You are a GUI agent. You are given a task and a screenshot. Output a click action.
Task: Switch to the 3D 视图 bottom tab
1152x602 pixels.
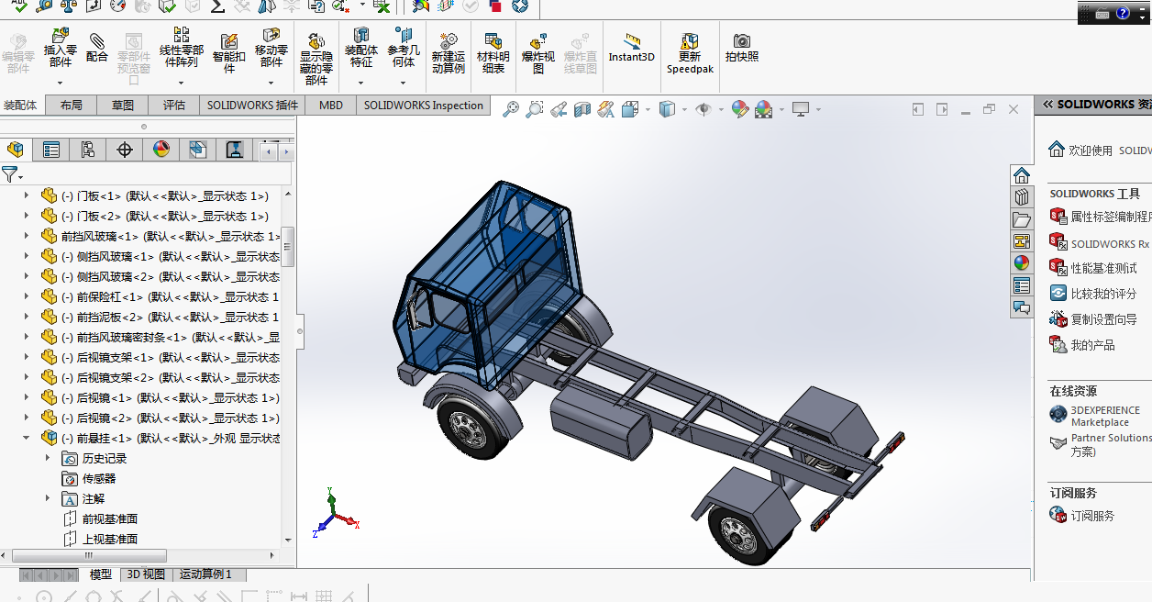[146, 574]
